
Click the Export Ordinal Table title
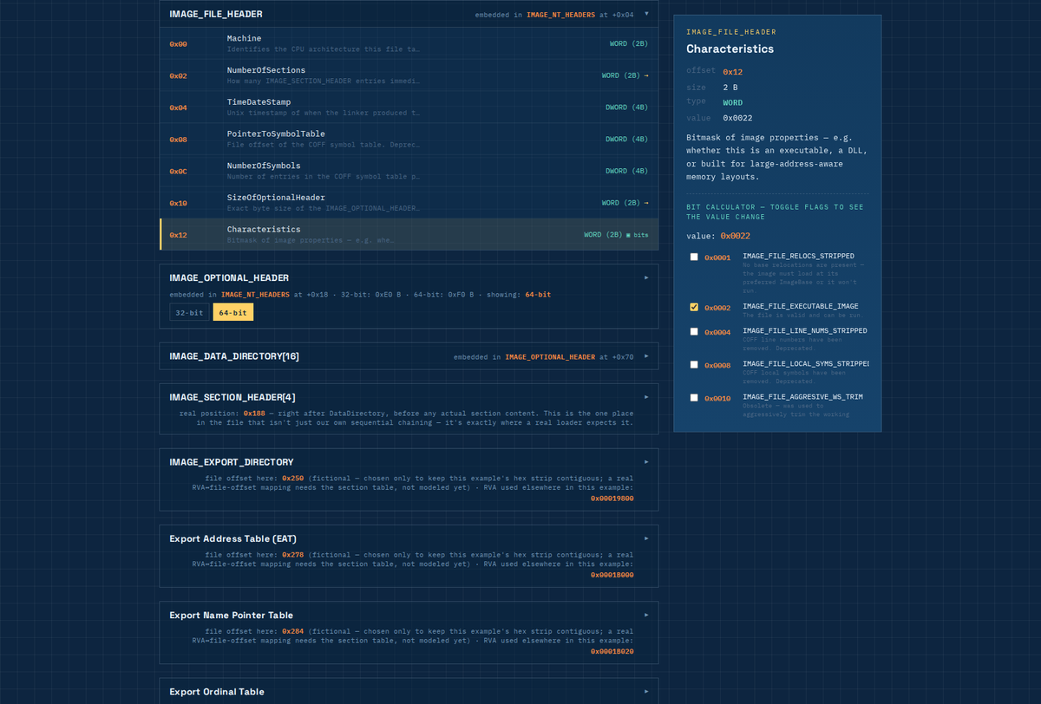[217, 692]
